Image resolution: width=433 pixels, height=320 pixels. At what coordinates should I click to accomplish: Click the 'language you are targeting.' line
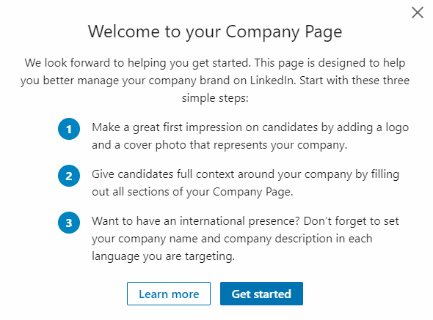click(163, 256)
